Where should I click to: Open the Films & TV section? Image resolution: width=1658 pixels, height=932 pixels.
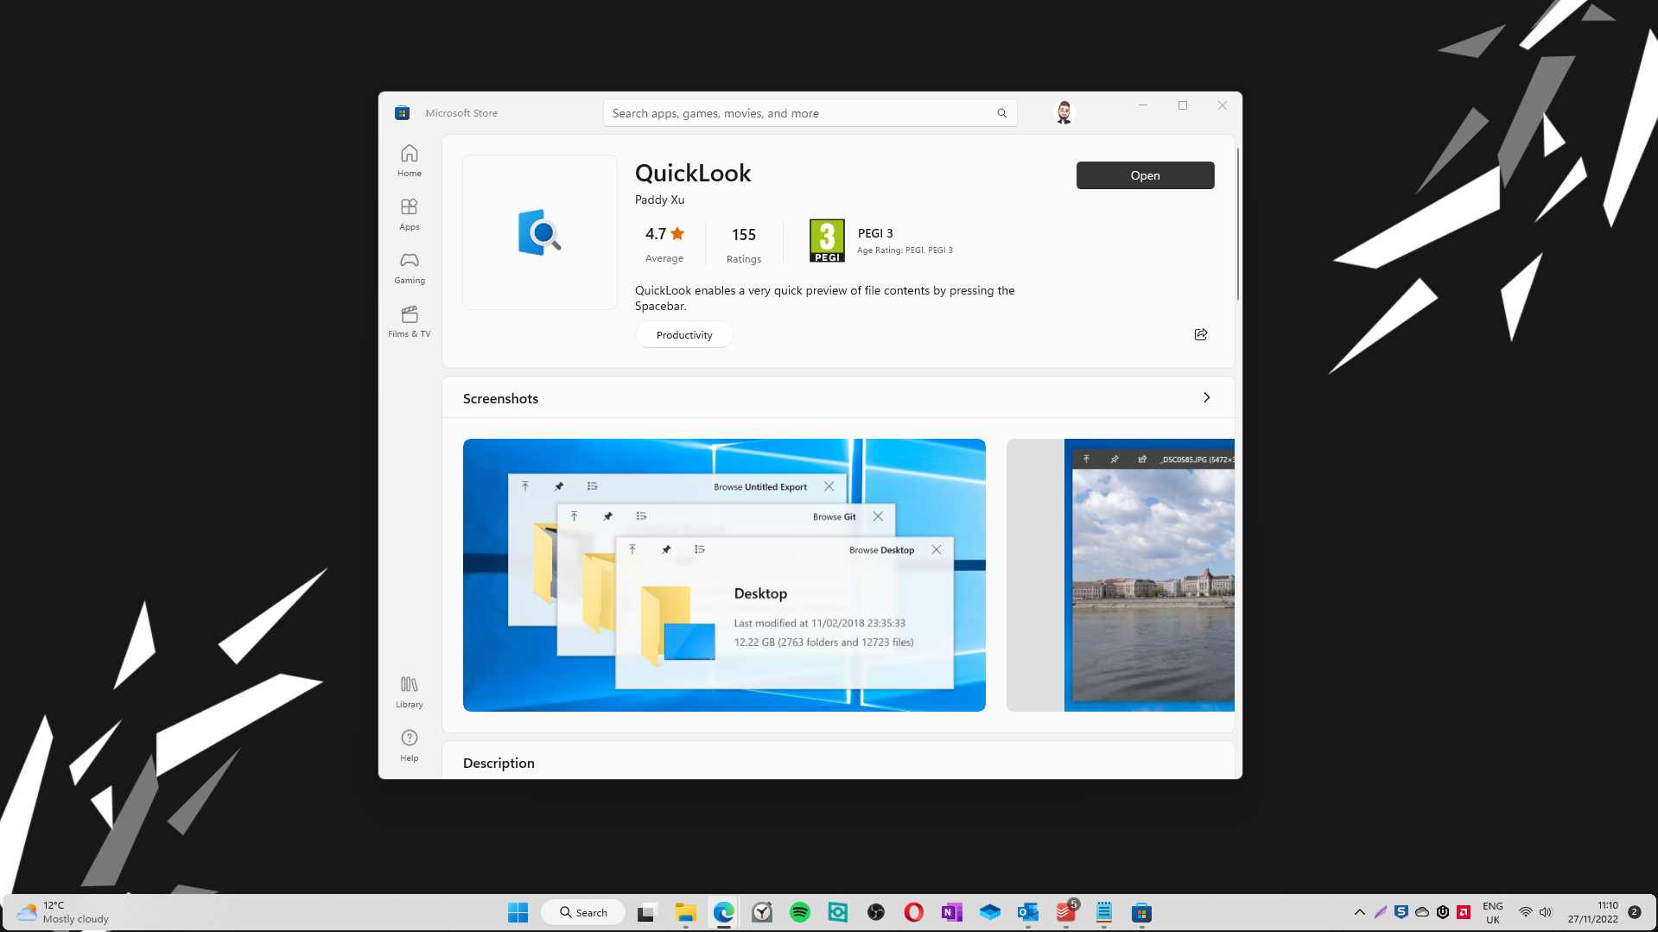coord(409,321)
